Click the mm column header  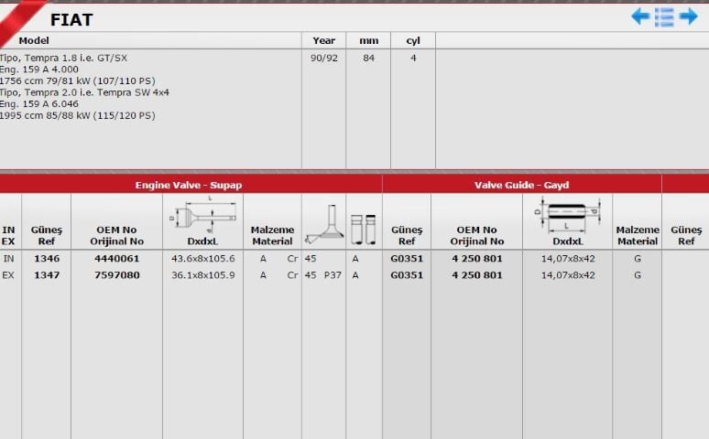click(368, 40)
